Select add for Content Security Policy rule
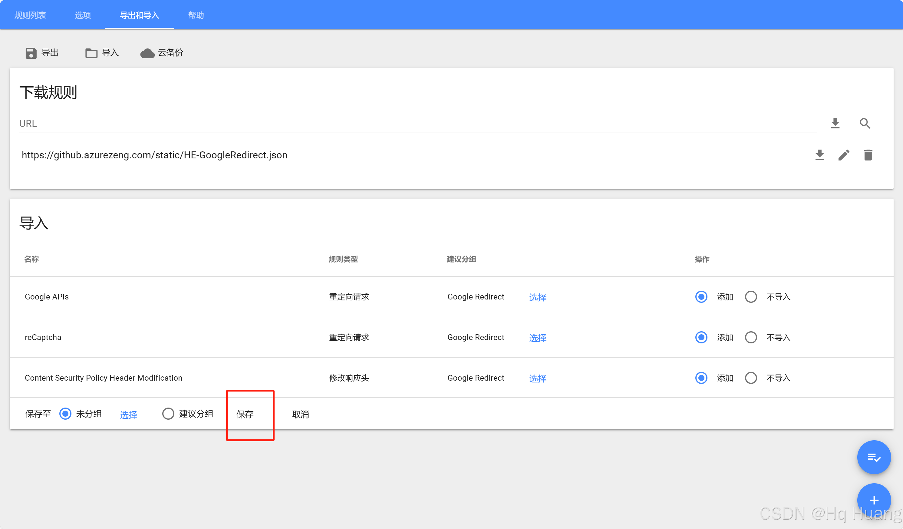This screenshot has width=903, height=529. pyautogui.click(x=701, y=378)
